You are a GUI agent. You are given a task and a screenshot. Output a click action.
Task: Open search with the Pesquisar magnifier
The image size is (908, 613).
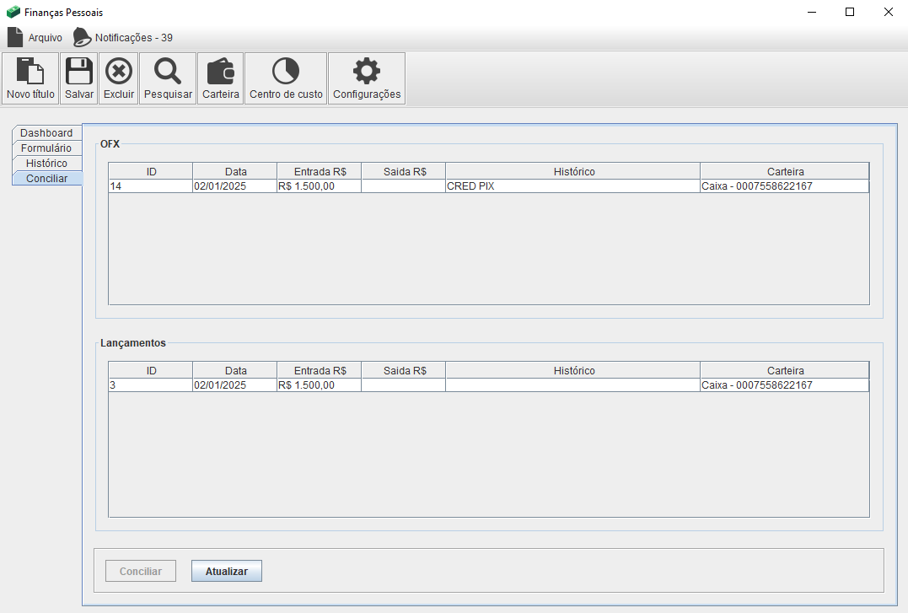[x=168, y=73]
